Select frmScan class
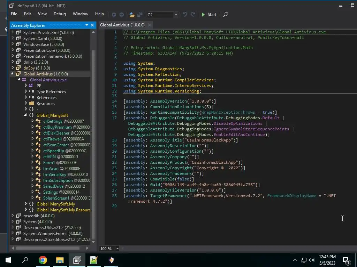The height and width of the screenshot is (267, 357). pos(62,169)
